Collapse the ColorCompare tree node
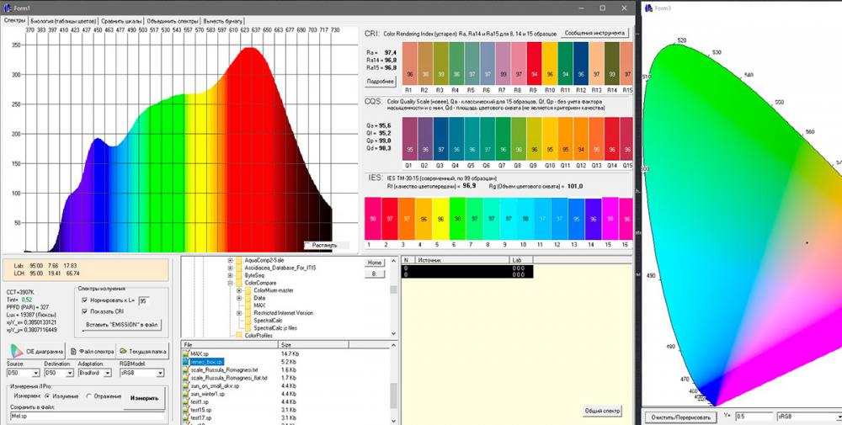The image size is (842, 425). point(231,283)
